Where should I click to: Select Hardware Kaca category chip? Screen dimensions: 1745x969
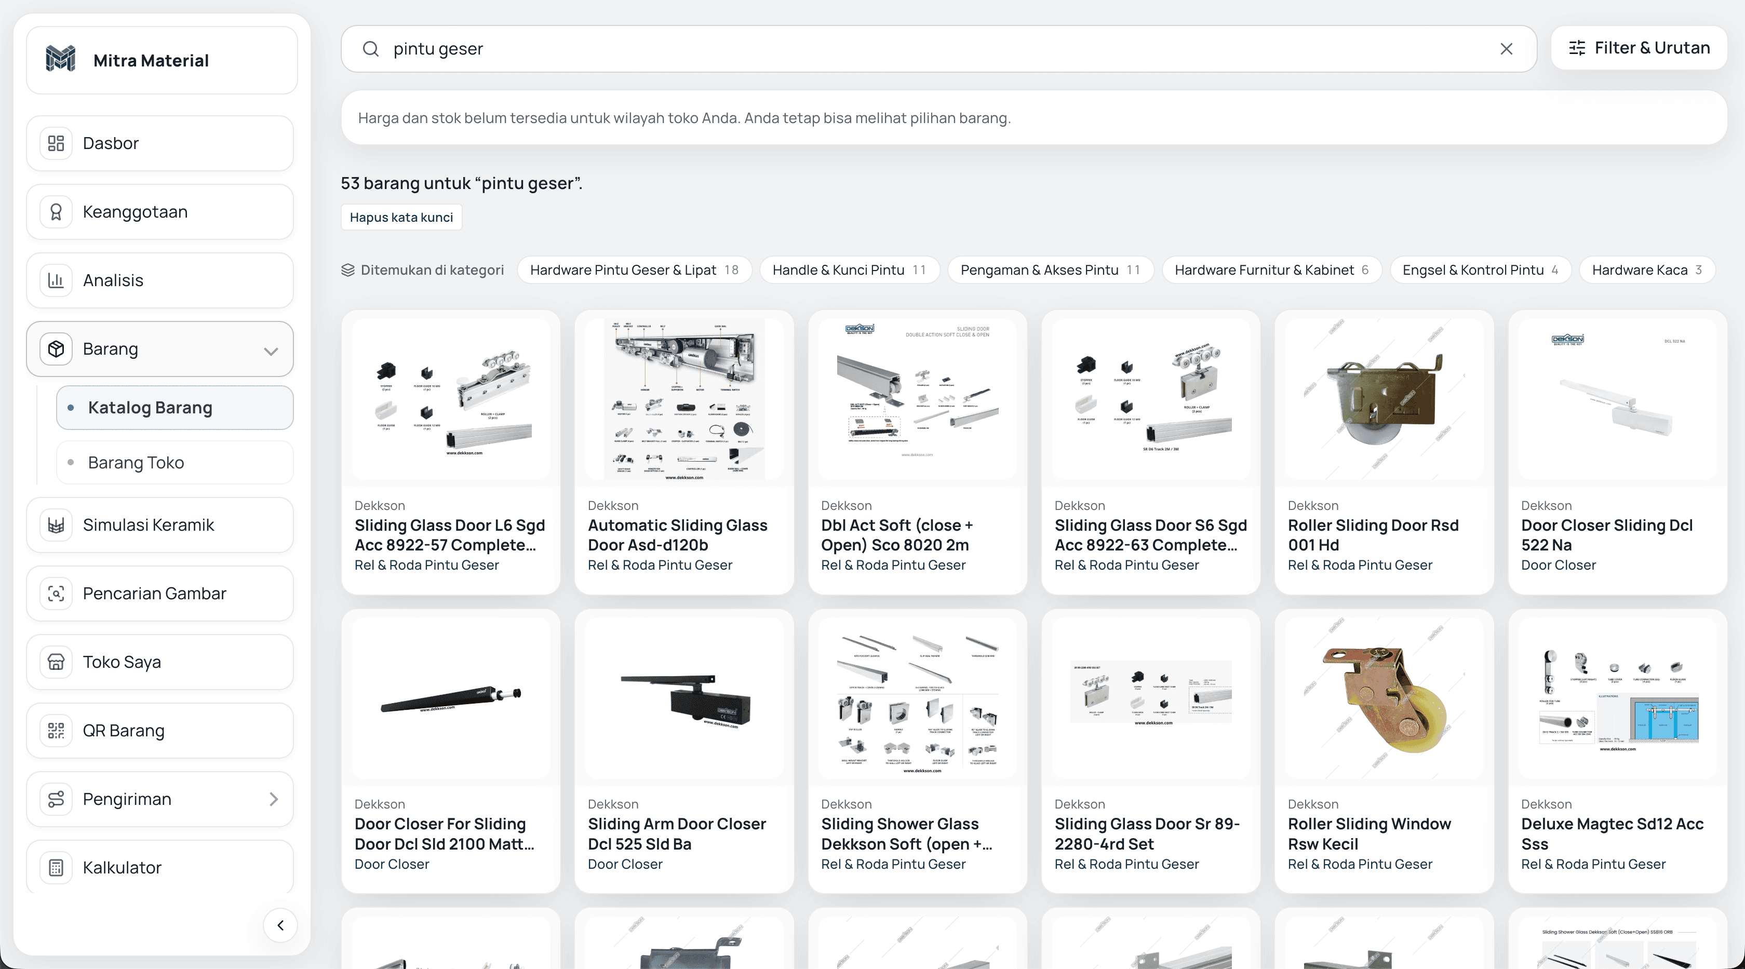coord(1647,270)
